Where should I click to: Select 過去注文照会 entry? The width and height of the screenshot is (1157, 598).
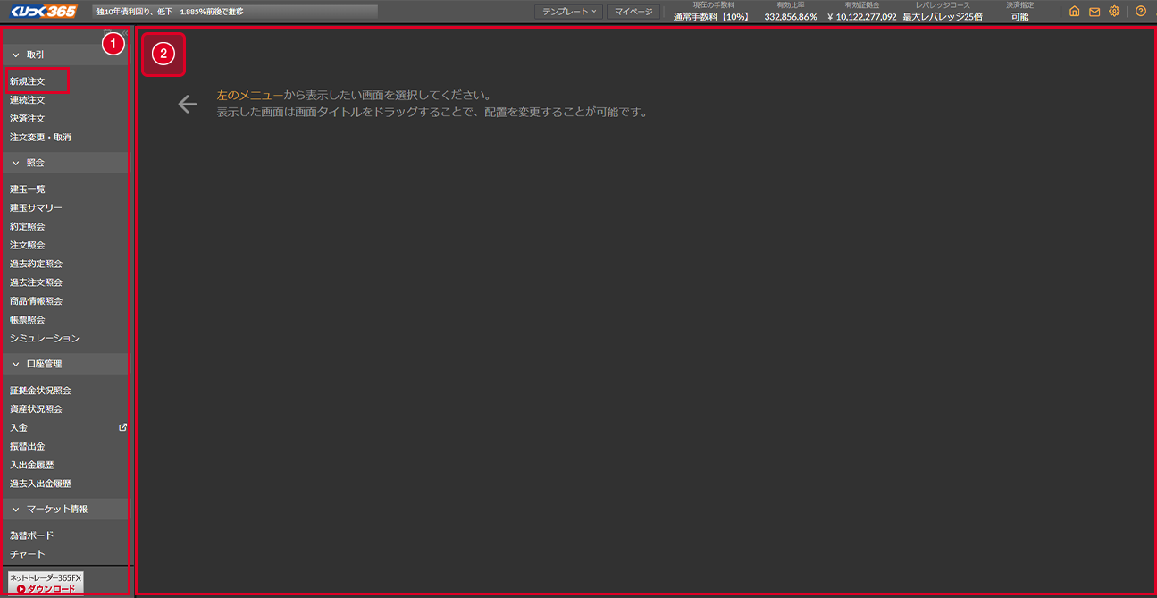(x=37, y=282)
